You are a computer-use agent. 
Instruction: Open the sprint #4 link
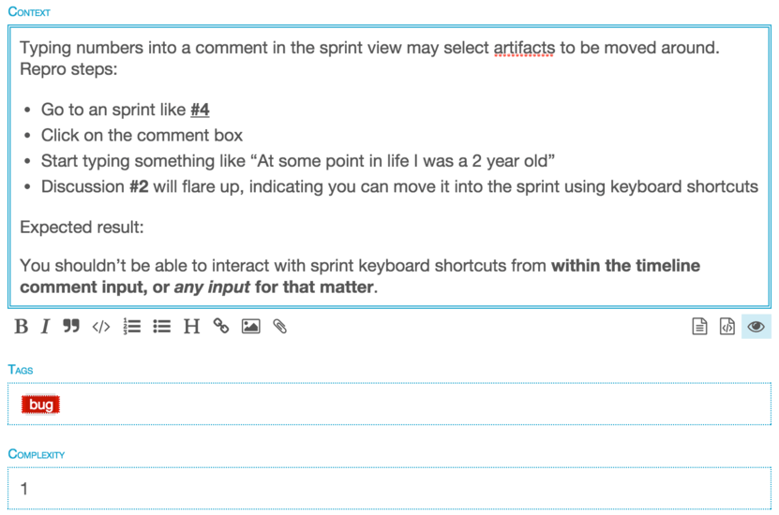point(200,110)
